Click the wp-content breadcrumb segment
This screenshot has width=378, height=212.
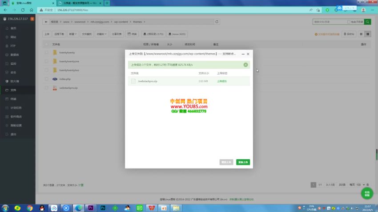(120, 21)
